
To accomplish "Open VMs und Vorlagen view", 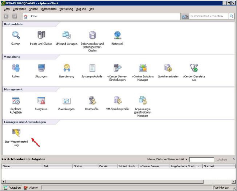I will click(x=66, y=38).
